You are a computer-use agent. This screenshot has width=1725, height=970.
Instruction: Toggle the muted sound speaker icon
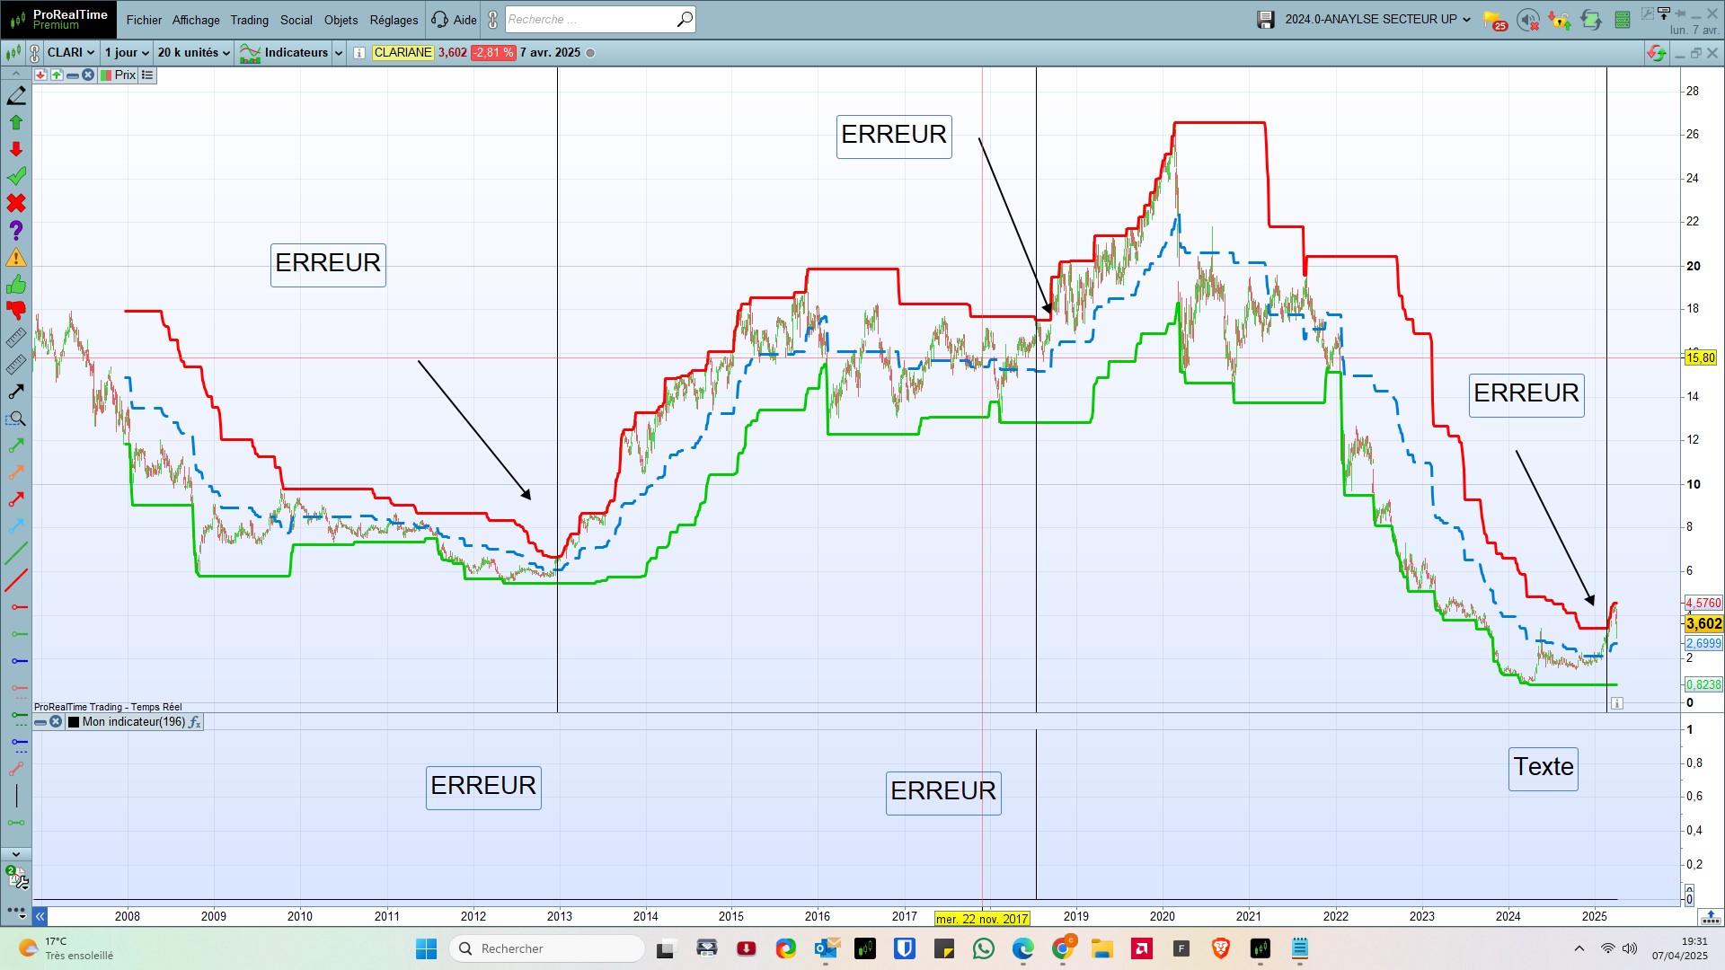coord(1527,20)
